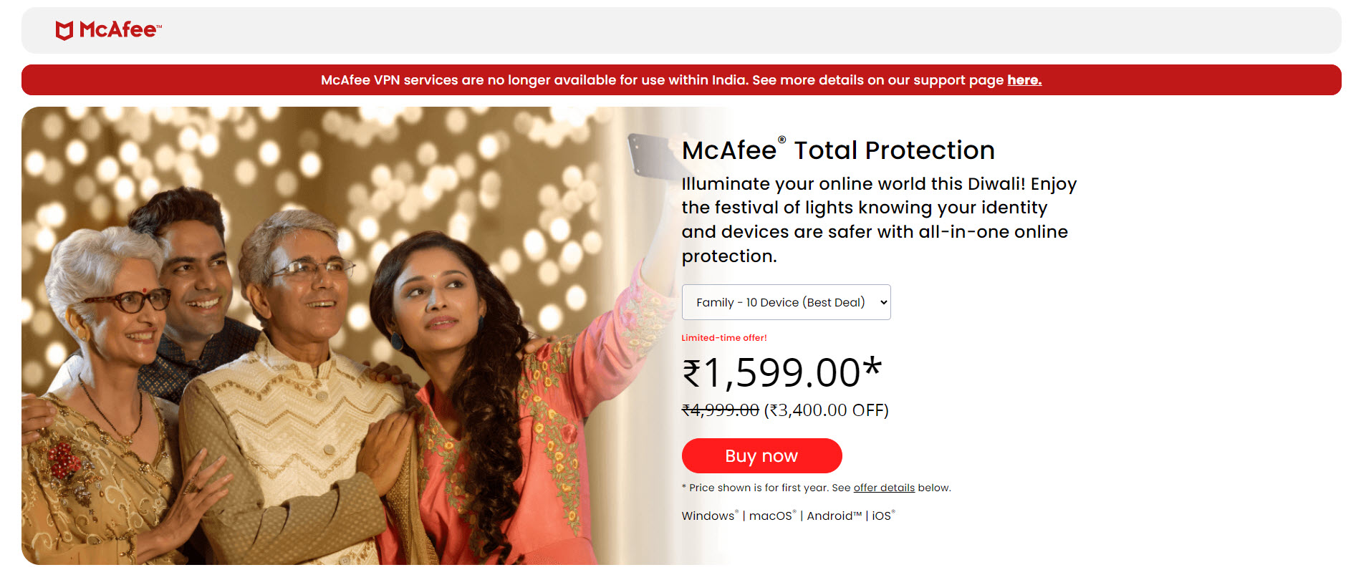1361x580 pixels.
Task: Click the McAfee shield logo icon
Action: tap(64, 30)
